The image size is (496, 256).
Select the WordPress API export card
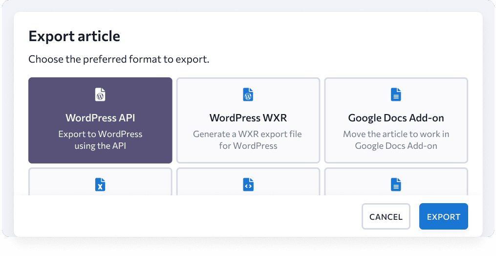[100, 120]
